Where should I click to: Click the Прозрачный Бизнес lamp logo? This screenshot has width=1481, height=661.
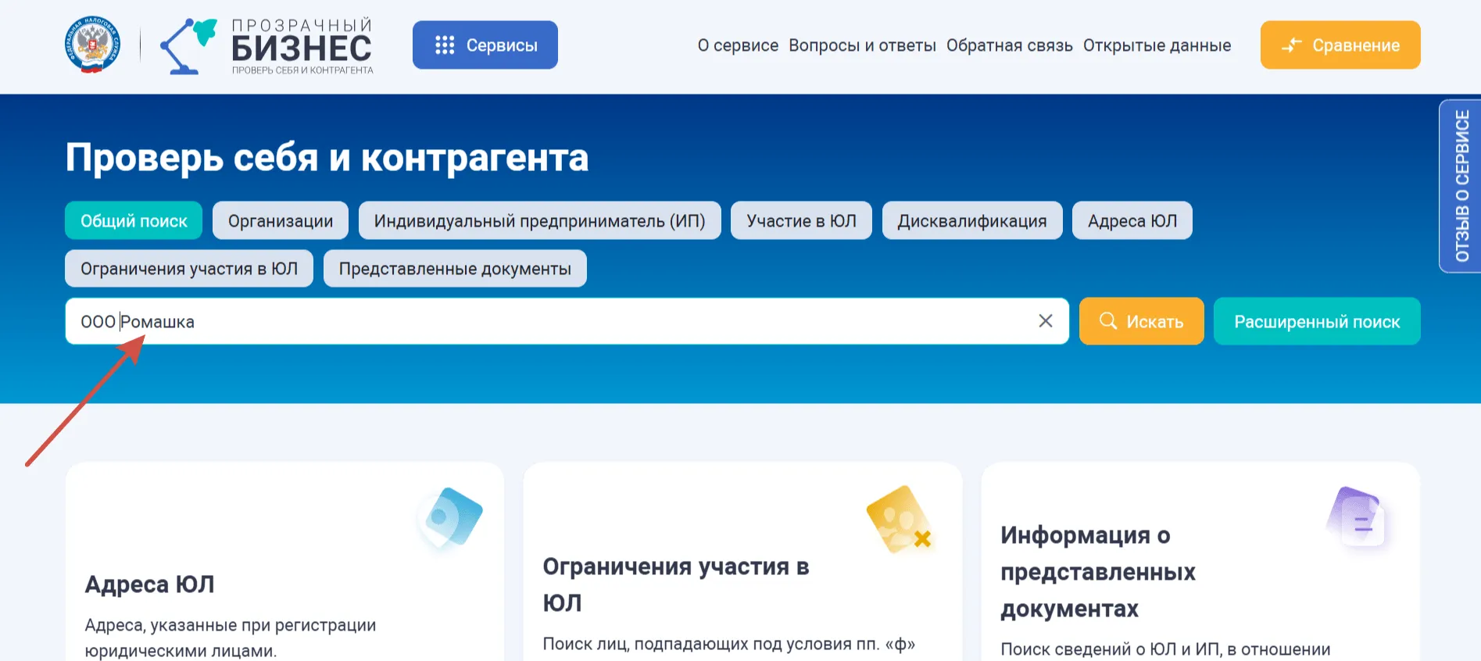coord(188,46)
